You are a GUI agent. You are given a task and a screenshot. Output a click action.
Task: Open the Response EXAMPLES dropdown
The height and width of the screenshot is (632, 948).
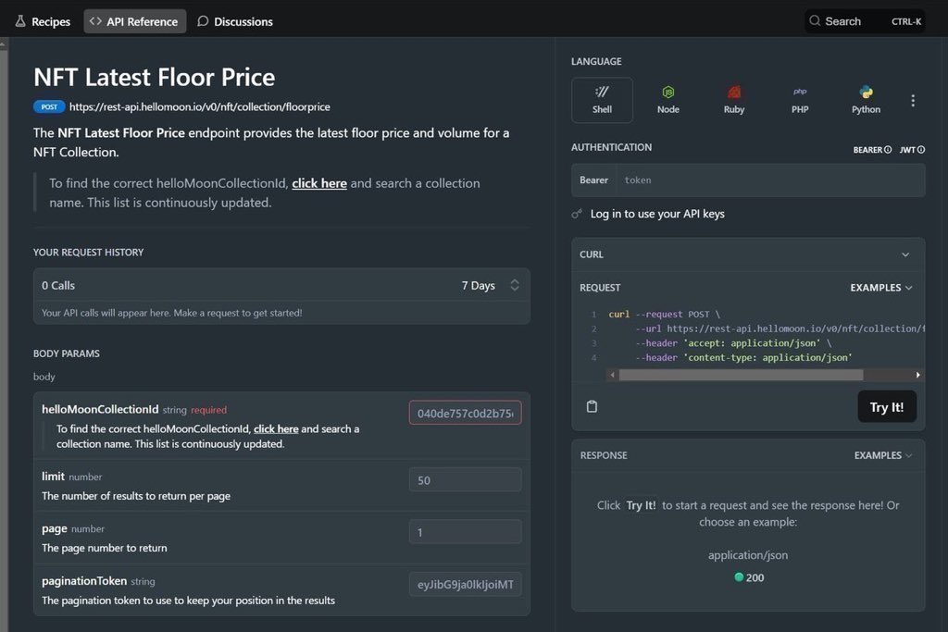pos(882,455)
